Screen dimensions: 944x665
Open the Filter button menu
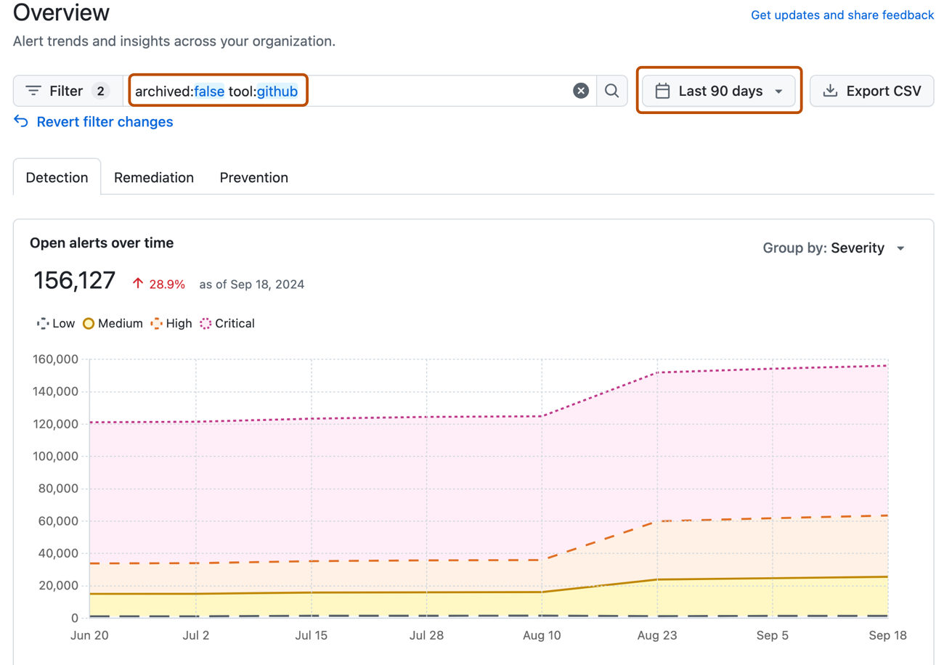(x=66, y=91)
